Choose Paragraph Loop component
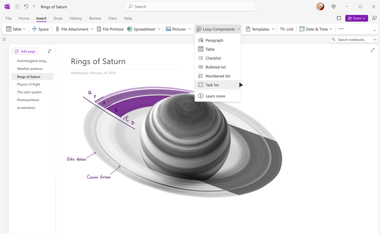 pos(218,40)
